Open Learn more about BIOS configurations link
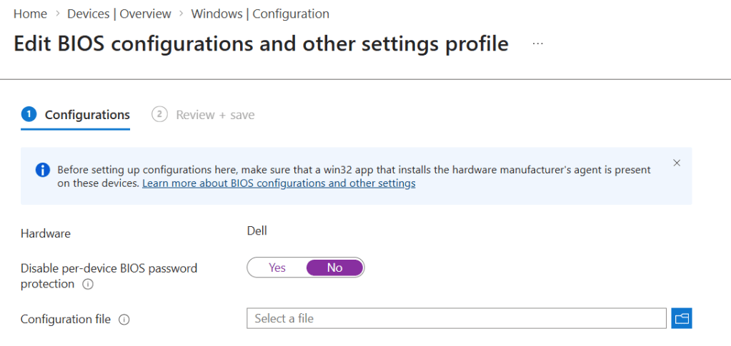The height and width of the screenshot is (346, 731). [x=279, y=183]
